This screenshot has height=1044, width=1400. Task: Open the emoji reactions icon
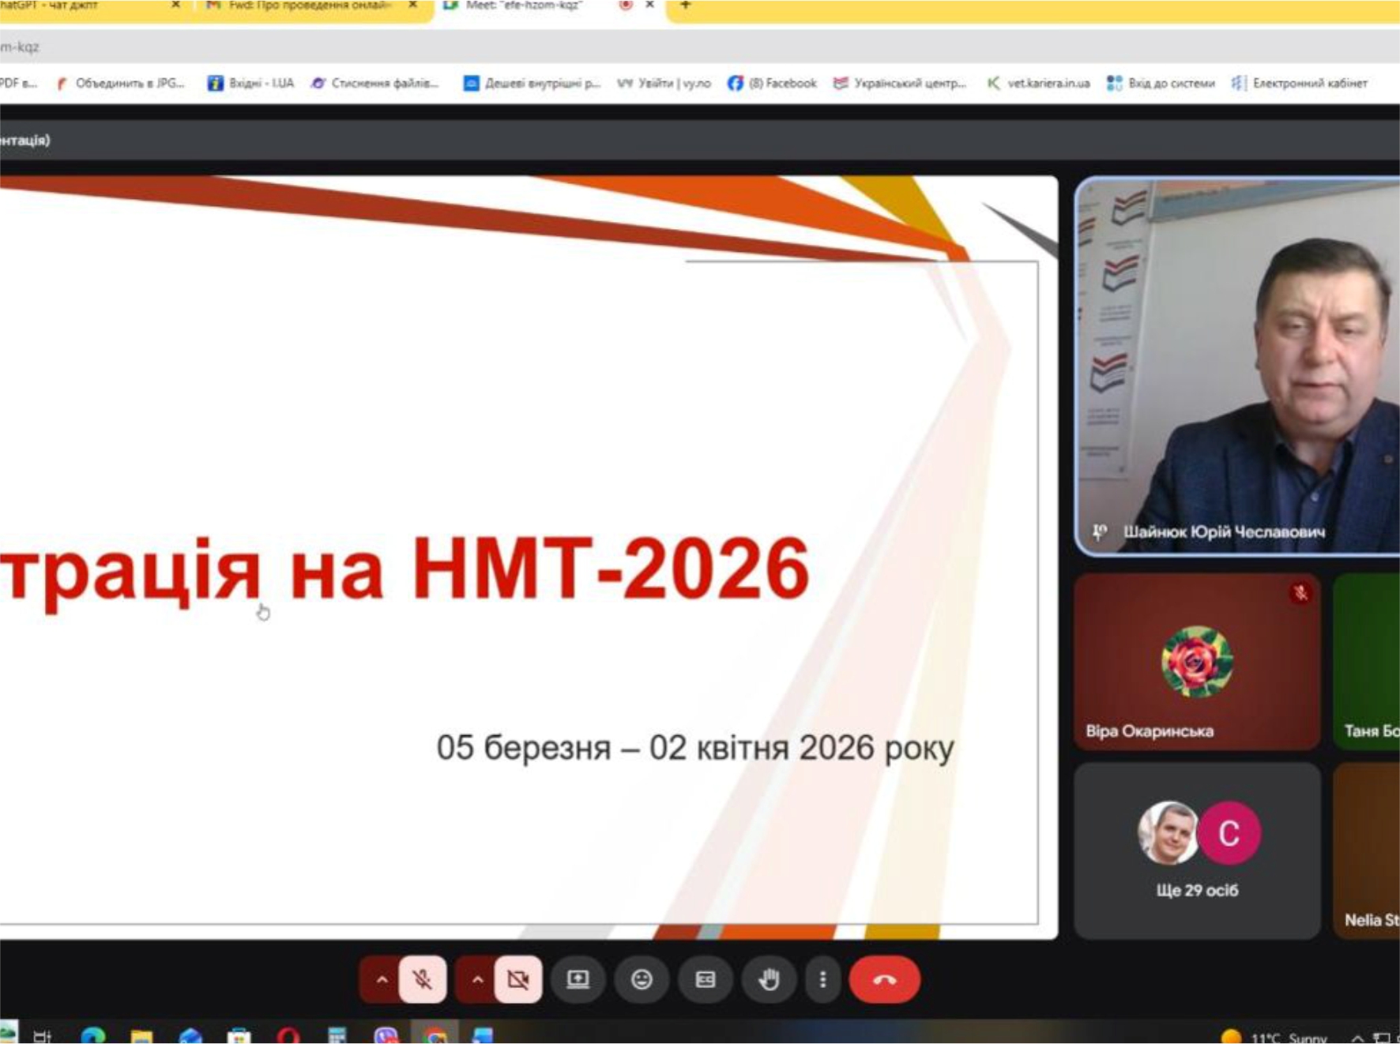(x=642, y=980)
